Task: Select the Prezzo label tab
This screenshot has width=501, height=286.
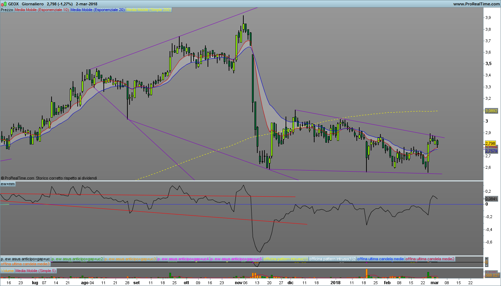Action: 7,10
